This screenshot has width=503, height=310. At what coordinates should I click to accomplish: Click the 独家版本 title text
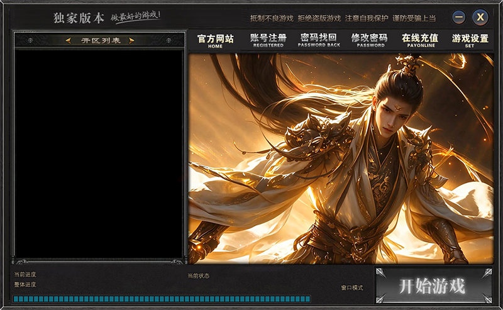coord(79,18)
